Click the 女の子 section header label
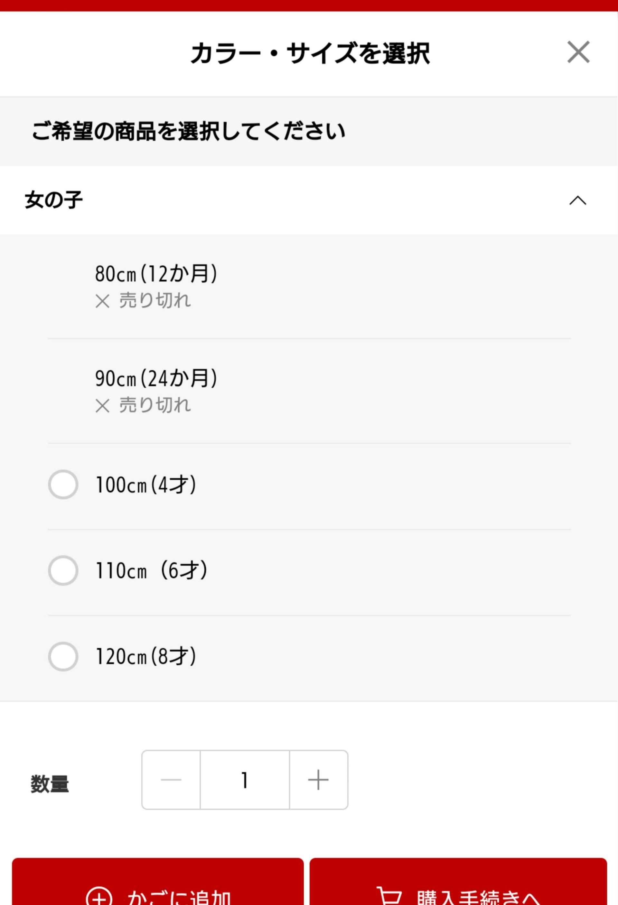Image resolution: width=618 pixels, height=905 pixels. point(54,200)
